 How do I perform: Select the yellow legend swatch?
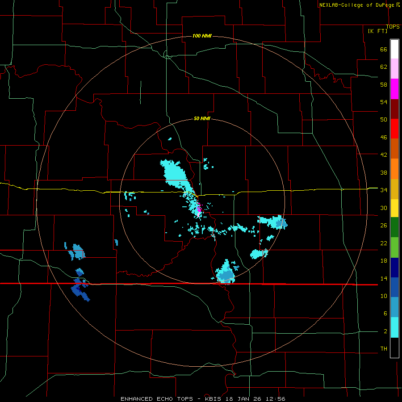point(394,208)
